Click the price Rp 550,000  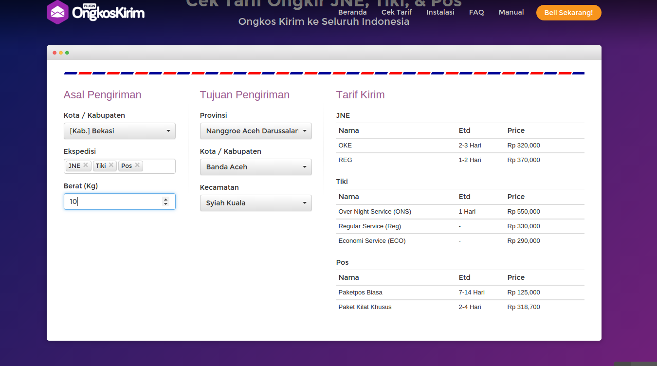pos(524,212)
